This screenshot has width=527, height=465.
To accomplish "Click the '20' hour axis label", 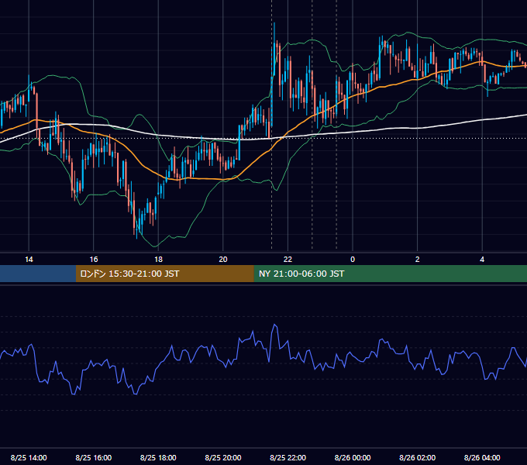I will [223, 260].
